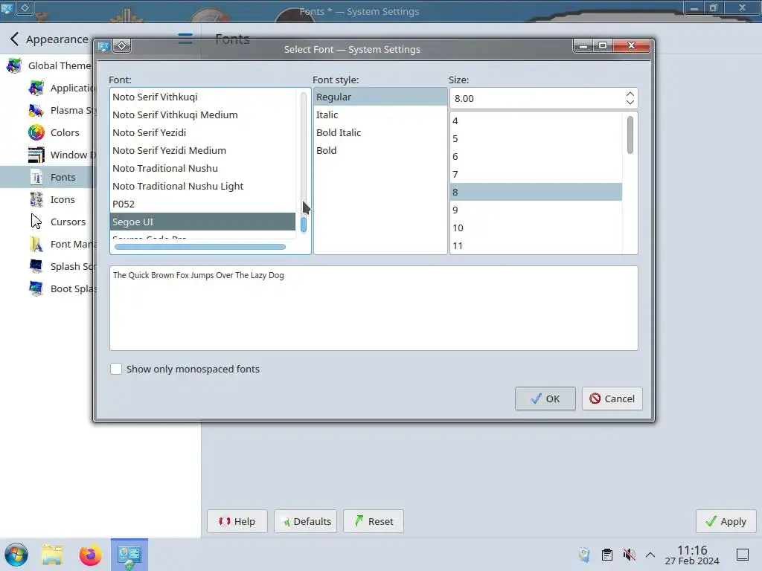This screenshot has height=571, width=762.
Task: Click the font preview text box
Action: (x=374, y=309)
